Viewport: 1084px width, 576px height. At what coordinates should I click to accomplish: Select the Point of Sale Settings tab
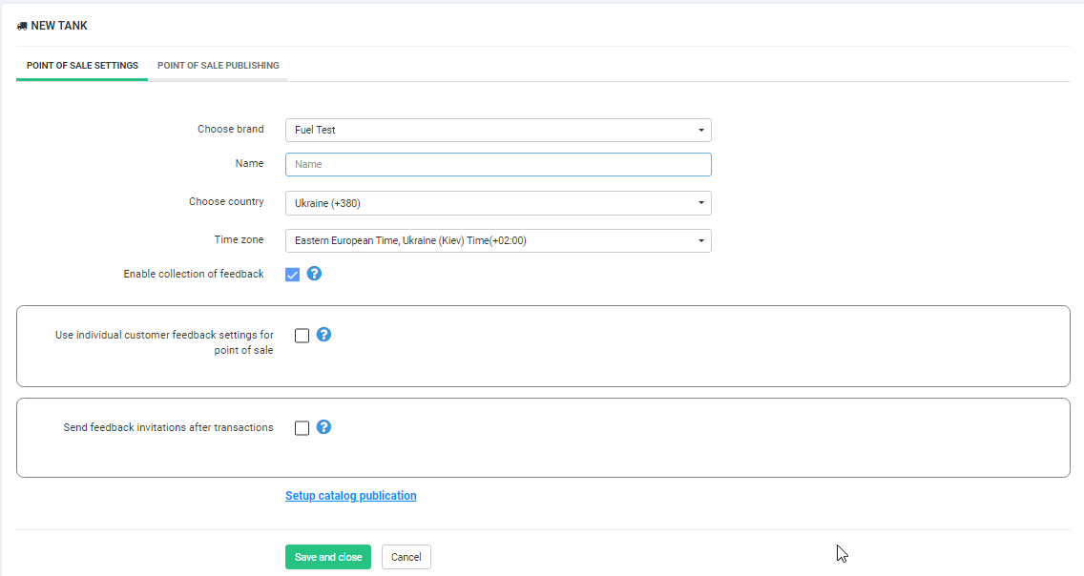(x=82, y=66)
